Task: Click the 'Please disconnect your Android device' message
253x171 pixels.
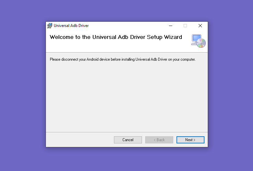Action: tap(123, 59)
